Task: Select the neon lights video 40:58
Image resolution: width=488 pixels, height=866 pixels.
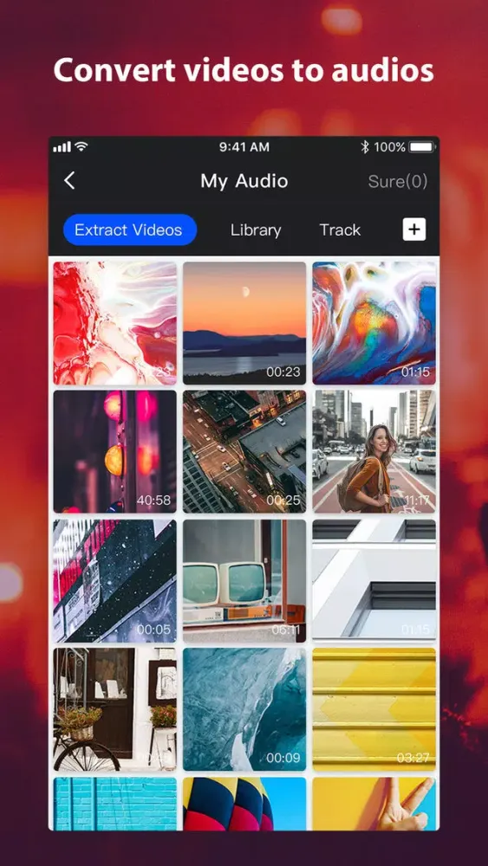Action: click(x=115, y=452)
